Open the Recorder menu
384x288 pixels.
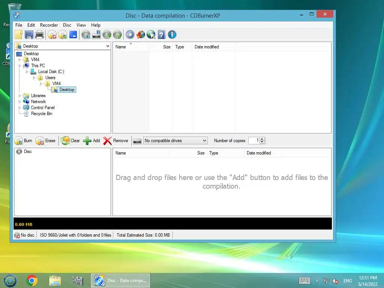(x=49, y=25)
